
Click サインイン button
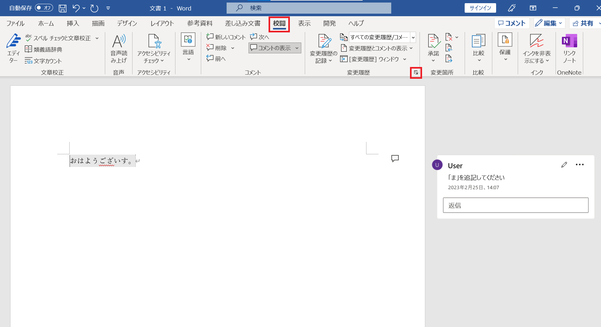(480, 8)
